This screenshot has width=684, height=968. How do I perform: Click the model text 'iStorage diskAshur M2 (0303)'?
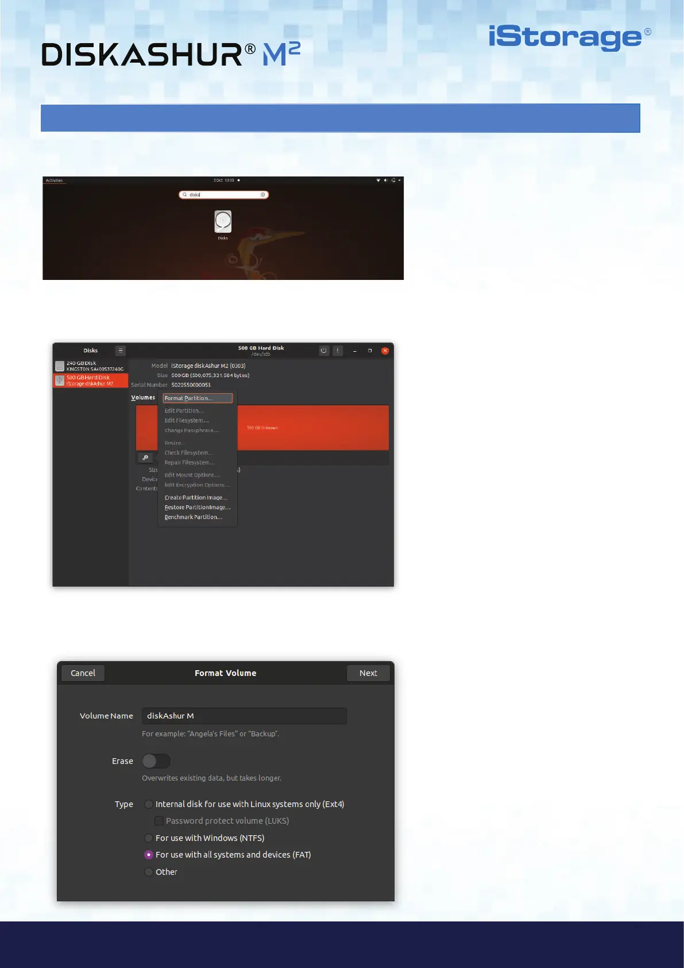pyautogui.click(x=208, y=366)
